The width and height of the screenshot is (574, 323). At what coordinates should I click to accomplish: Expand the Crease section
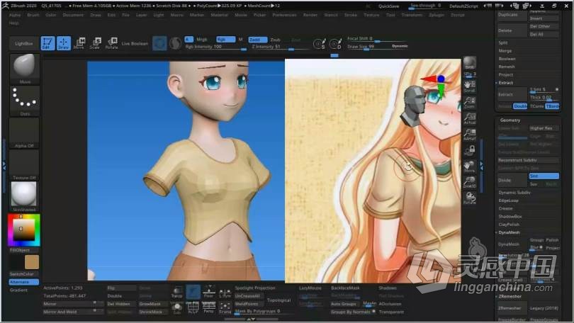pyautogui.click(x=505, y=208)
